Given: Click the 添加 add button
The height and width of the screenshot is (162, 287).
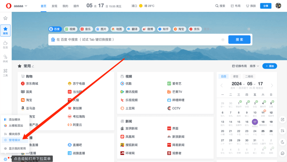Looking at the screenshot, I should pos(270,66).
